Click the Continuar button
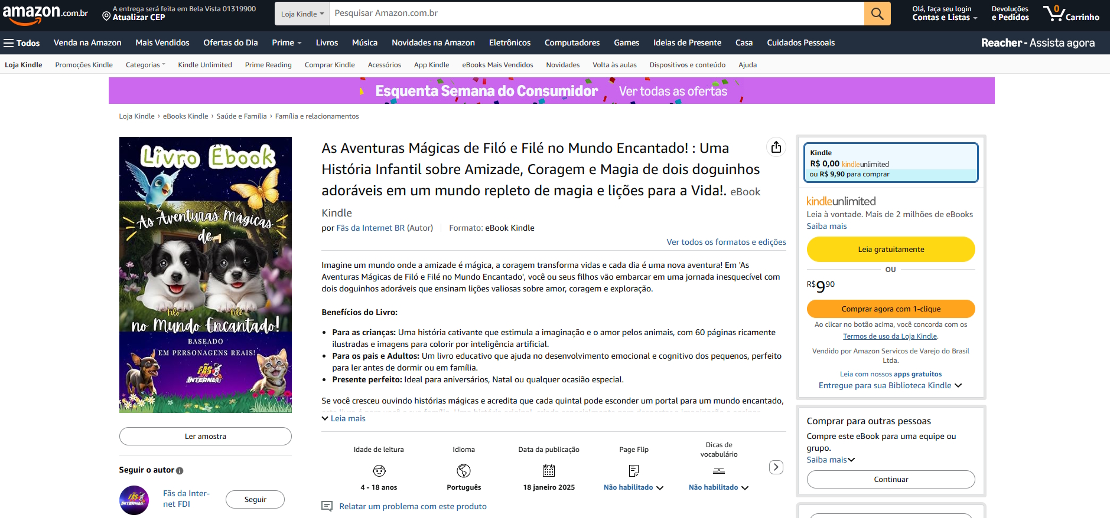The width and height of the screenshot is (1110, 518). (891, 479)
